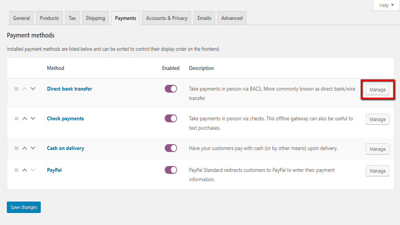The image size is (400, 225).
Task: Click drag handle icon for Direct bank transfer
Action: point(16,89)
